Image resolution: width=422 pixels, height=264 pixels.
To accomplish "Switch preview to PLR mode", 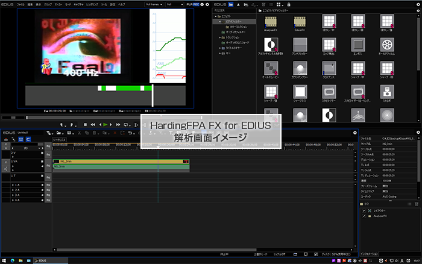I will click(189, 5).
